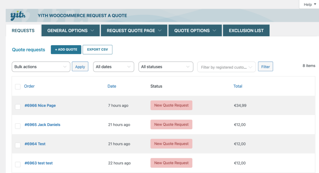The width and height of the screenshot is (319, 173).
Task: Open quote #6965 Jack Daniels
Action: [x=42, y=125]
